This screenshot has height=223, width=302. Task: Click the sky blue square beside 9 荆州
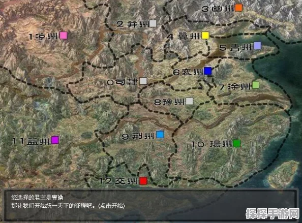[x=160, y=135]
